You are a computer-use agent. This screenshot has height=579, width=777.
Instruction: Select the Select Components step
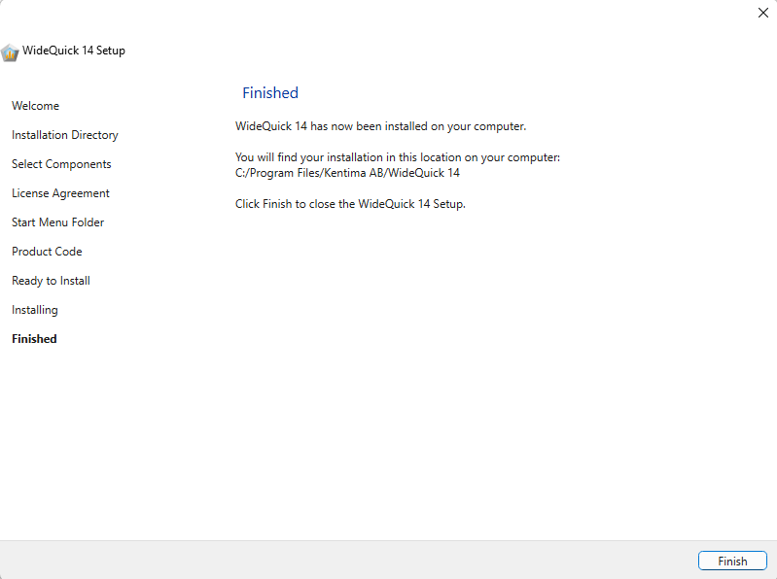point(61,164)
